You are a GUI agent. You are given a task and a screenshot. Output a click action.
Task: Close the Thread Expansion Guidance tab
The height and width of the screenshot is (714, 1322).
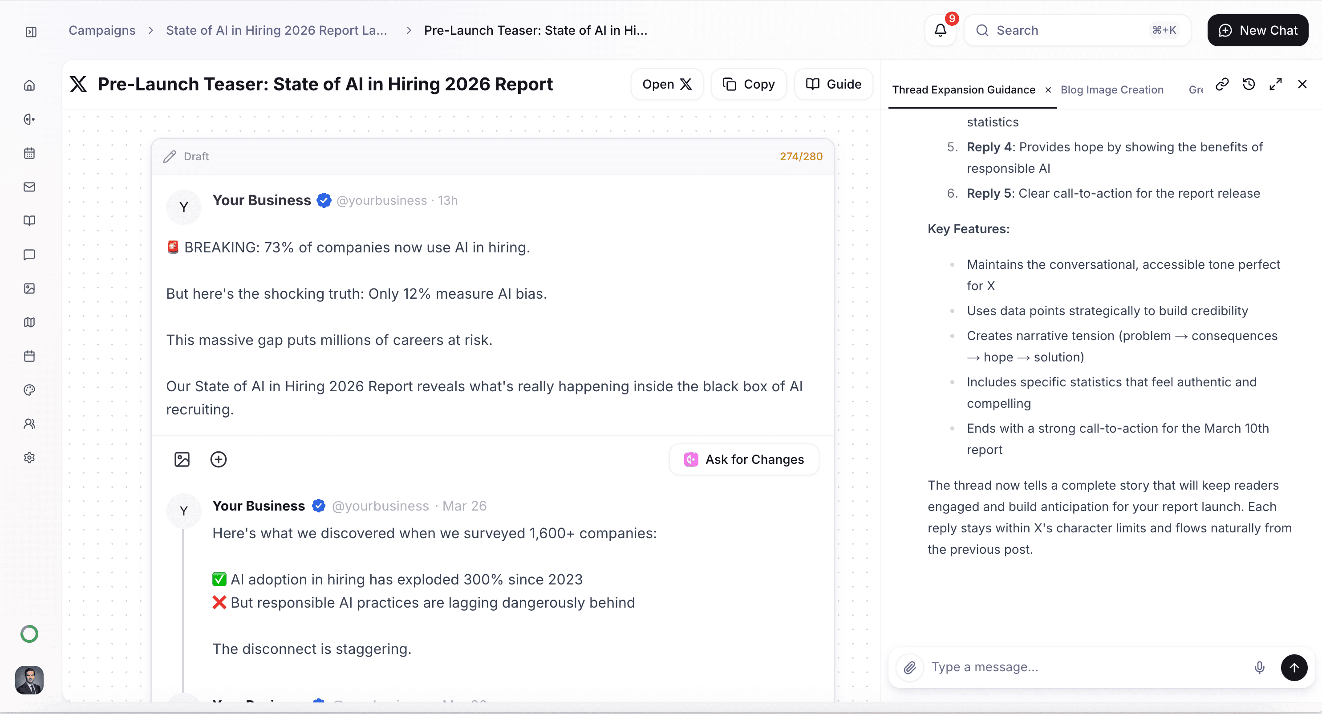pyautogui.click(x=1048, y=90)
